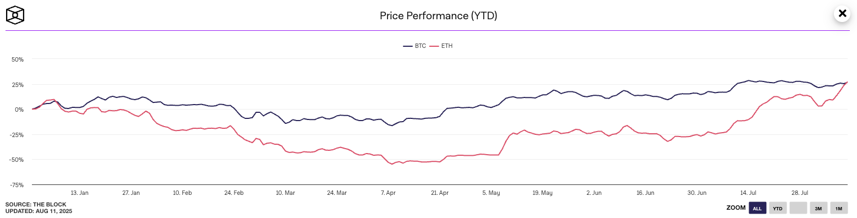
Task: Click the 5. May axis tick
Action: [x=491, y=193]
